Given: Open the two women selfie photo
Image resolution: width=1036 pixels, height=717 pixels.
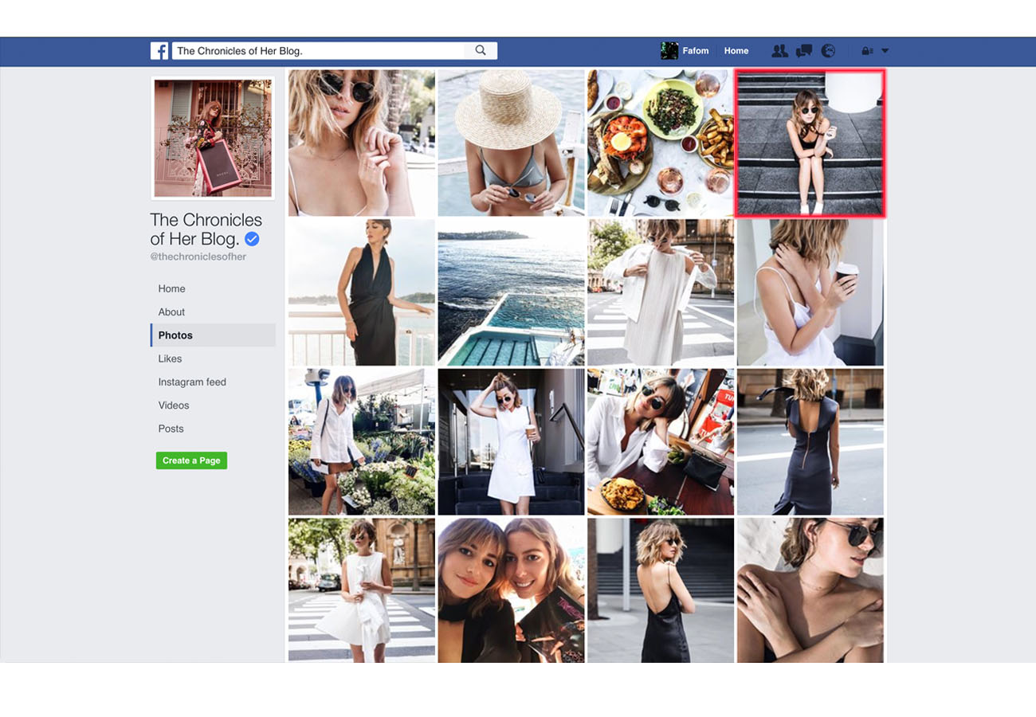Looking at the screenshot, I should [511, 590].
